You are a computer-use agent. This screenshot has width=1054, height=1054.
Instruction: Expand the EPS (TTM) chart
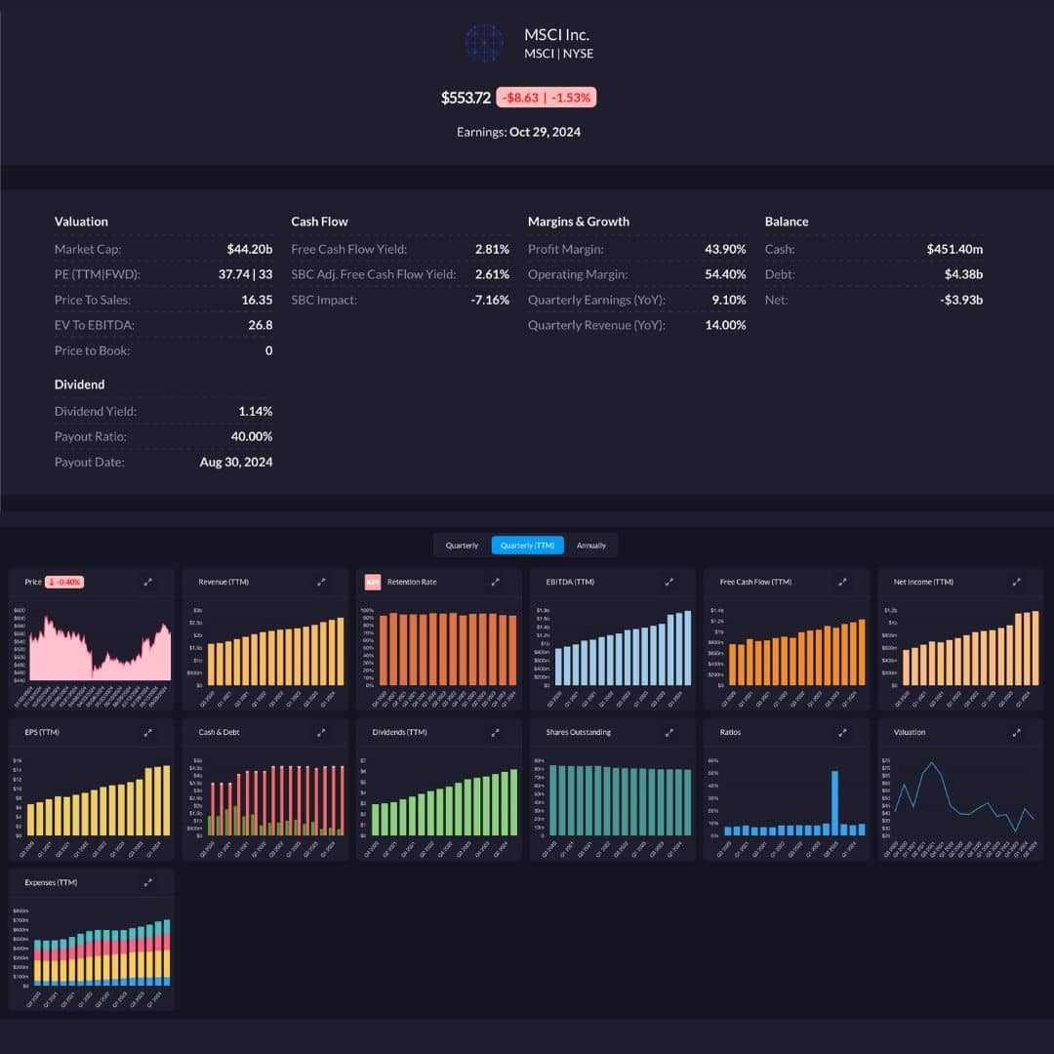tap(148, 733)
